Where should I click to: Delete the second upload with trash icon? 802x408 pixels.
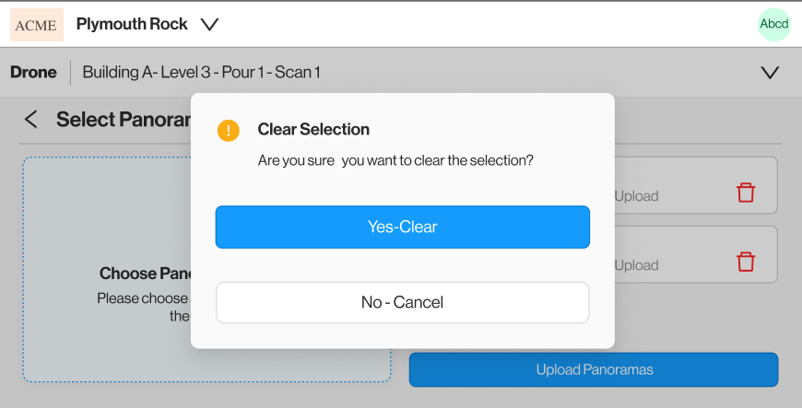pos(745,262)
